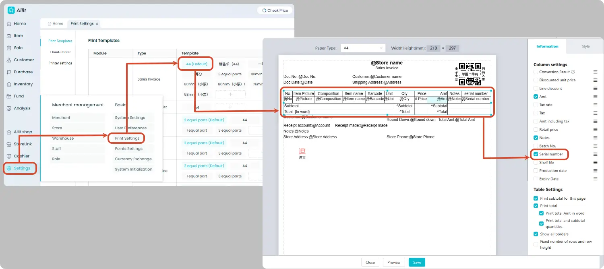Add a new Sales Invoice template with plus
The height and width of the screenshot is (269, 604).
pyautogui.click(x=231, y=94)
